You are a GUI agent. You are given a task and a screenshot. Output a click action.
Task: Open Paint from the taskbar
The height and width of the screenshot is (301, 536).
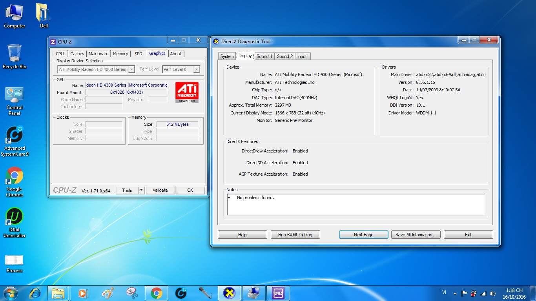point(107,293)
